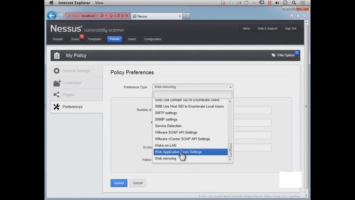This screenshot has width=355, height=200.
Task: Click the stop X in the address bar
Action: click(x=127, y=16)
